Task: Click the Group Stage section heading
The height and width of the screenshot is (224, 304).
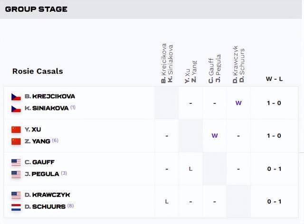Action: pyautogui.click(x=36, y=9)
